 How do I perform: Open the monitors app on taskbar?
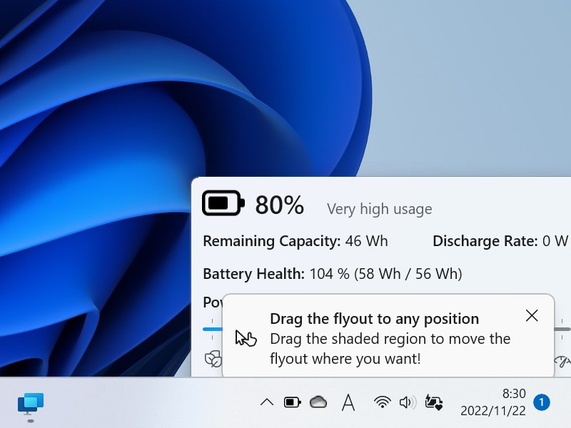pos(31,404)
